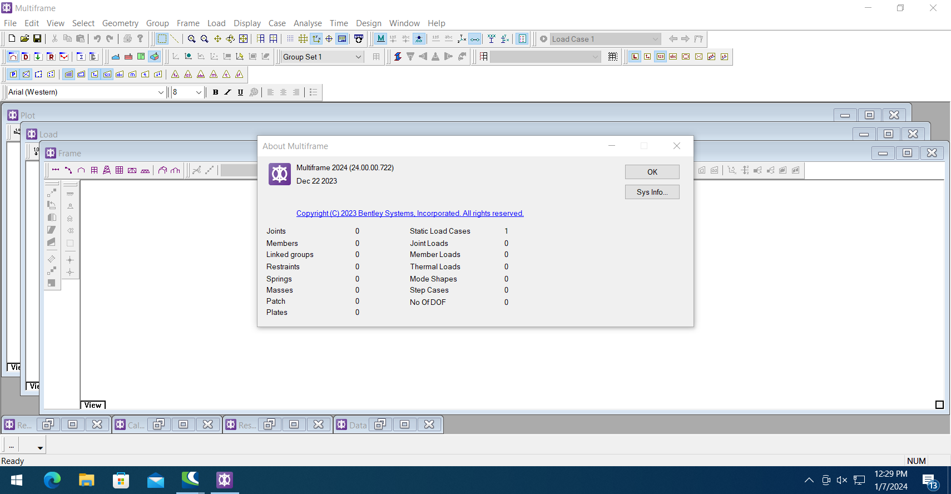This screenshot has height=494, width=951.
Task: Click the Multiframe logo in About dialog
Action: tap(280, 174)
